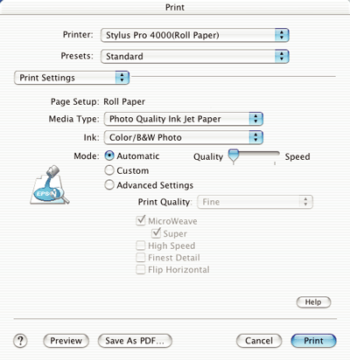Open the Print Quality dropdown showing Fine
This screenshot has height=360, width=350.
[x=255, y=202]
